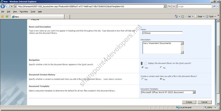The height and width of the screenshot is (111, 221).
Task: Click the Google search box
Action: point(194,6)
